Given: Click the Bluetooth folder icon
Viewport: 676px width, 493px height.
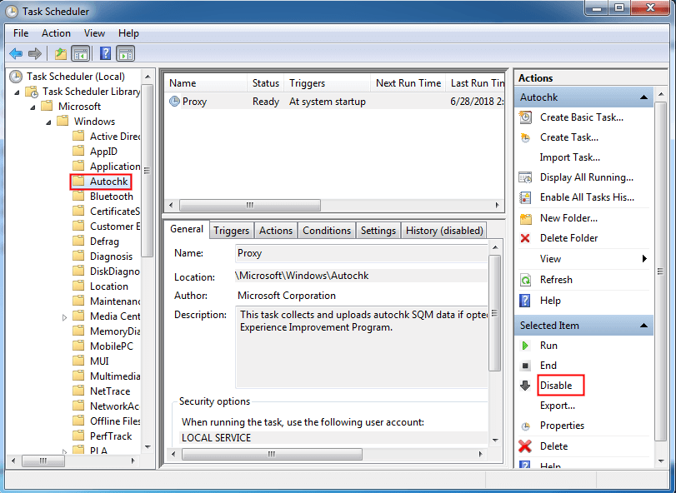Looking at the screenshot, I should point(78,197).
